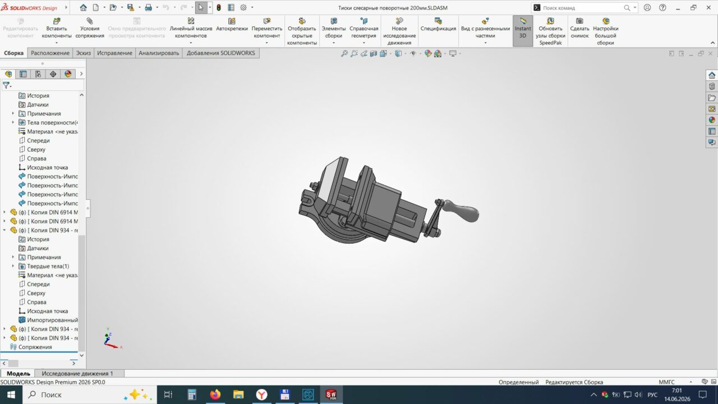This screenshot has width=718, height=404.
Task: Collapse the expanded Копия DIN 934 component
Action: coord(4,230)
